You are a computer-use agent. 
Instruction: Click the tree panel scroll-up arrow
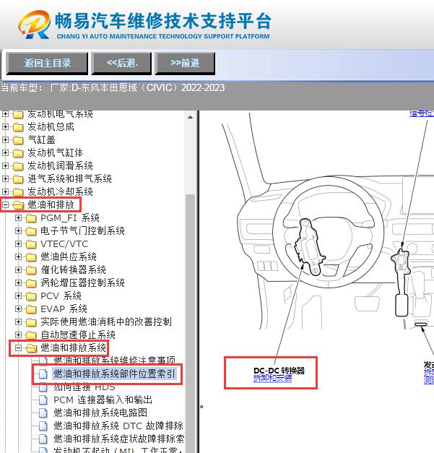191,117
